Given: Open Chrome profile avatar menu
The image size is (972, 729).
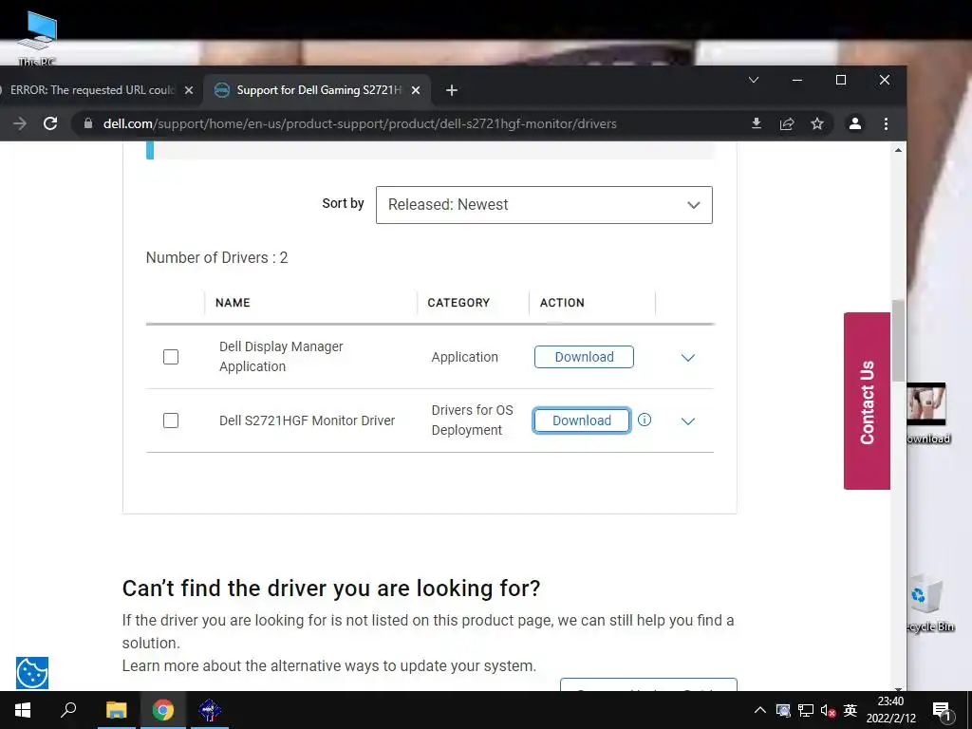Looking at the screenshot, I should 855,123.
